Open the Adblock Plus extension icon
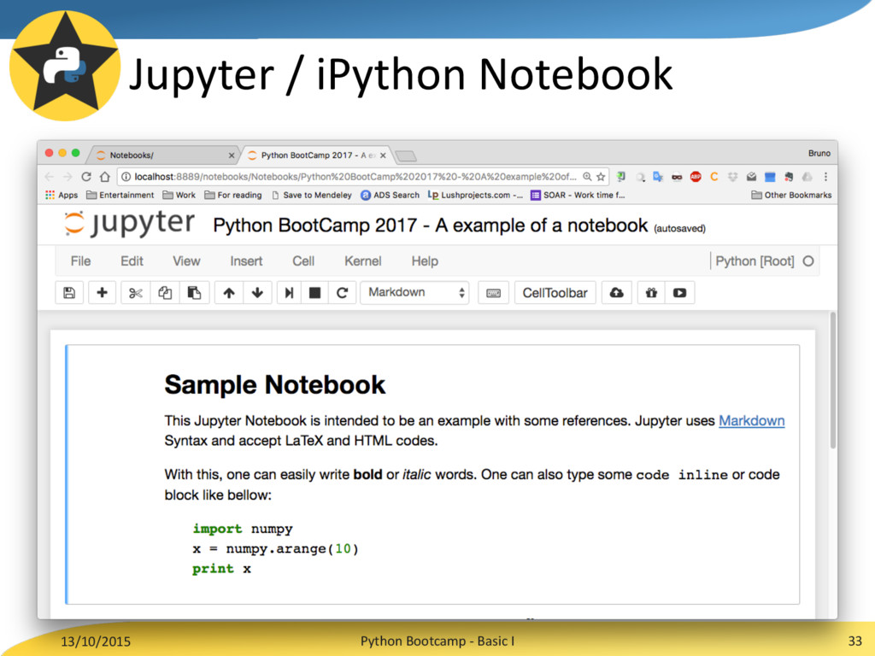The height and width of the screenshot is (656, 875). [x=696, y=177]
